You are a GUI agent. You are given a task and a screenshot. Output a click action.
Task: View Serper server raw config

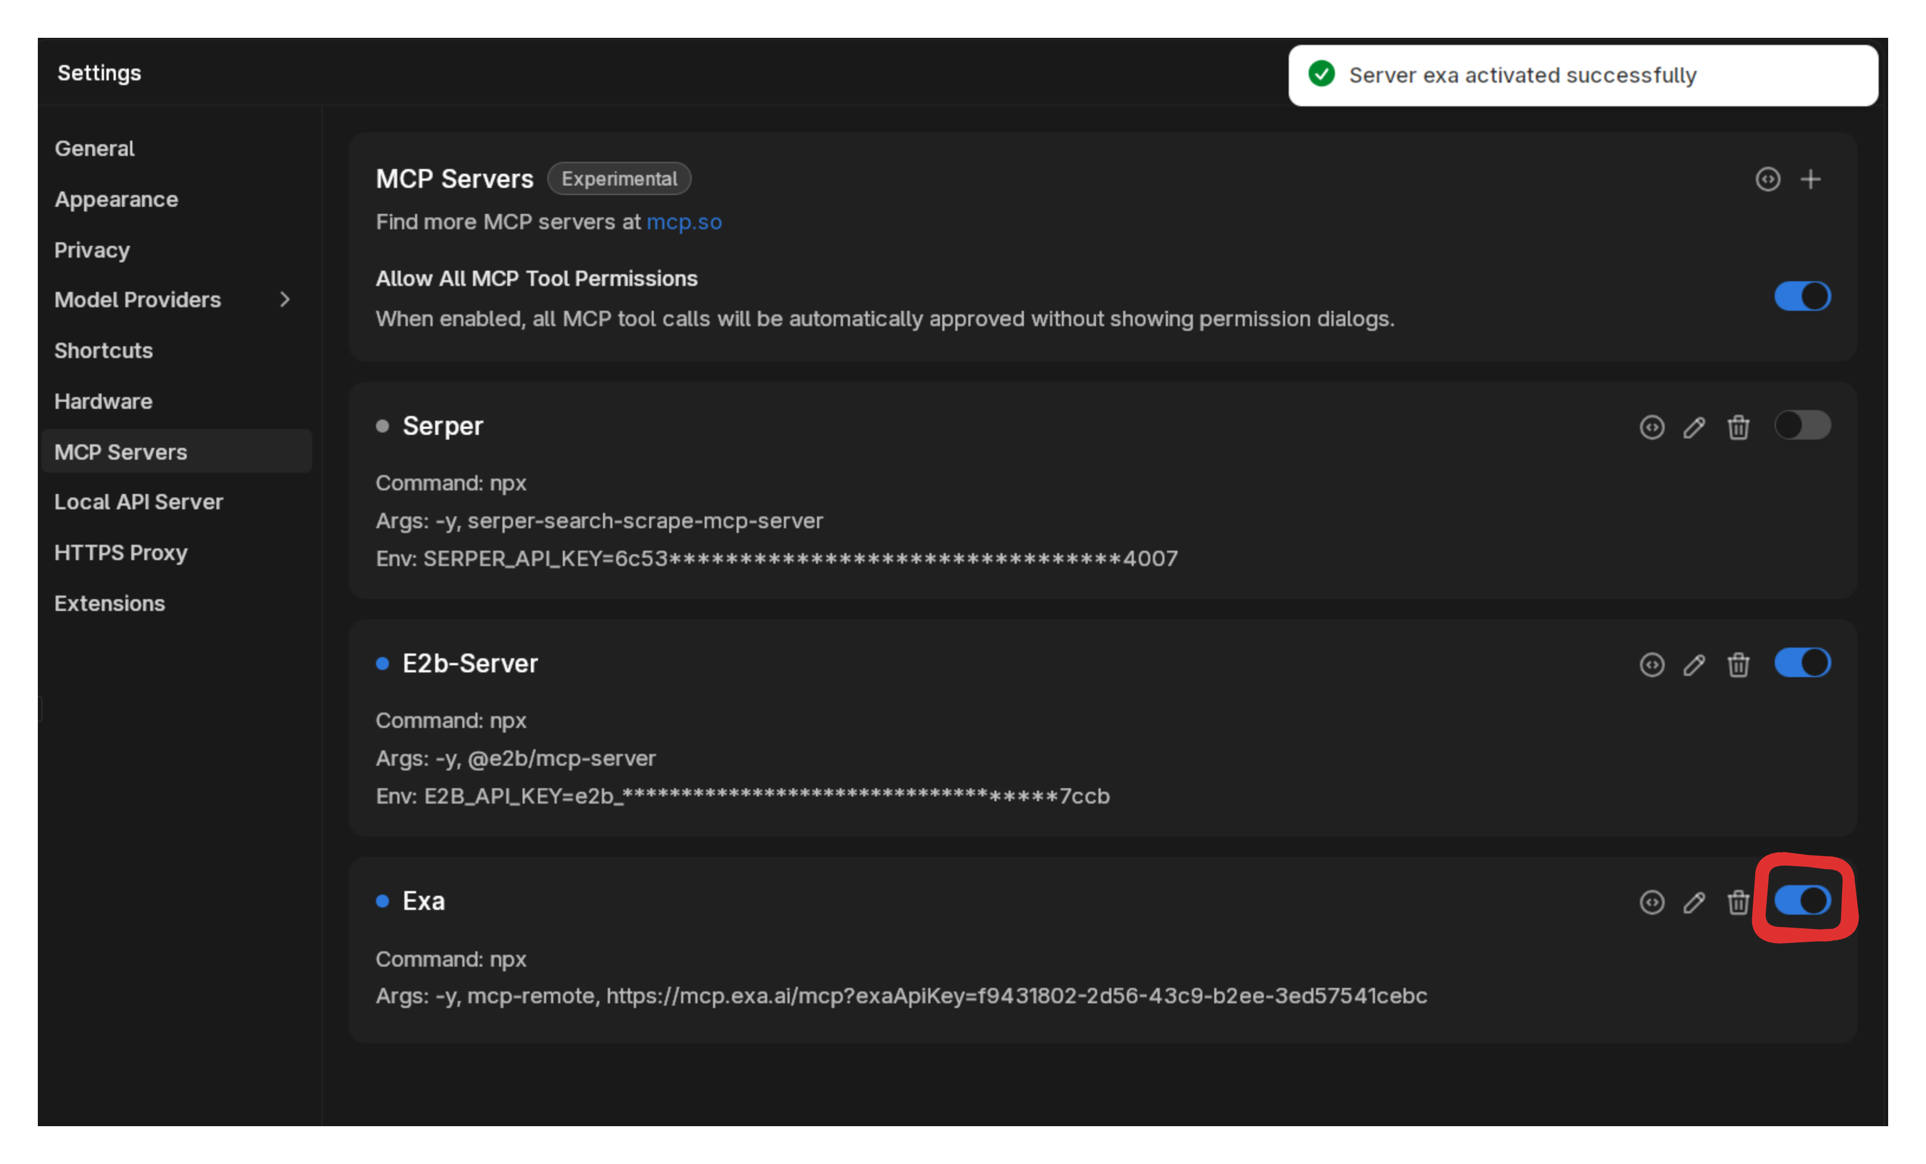[1651, 427]
